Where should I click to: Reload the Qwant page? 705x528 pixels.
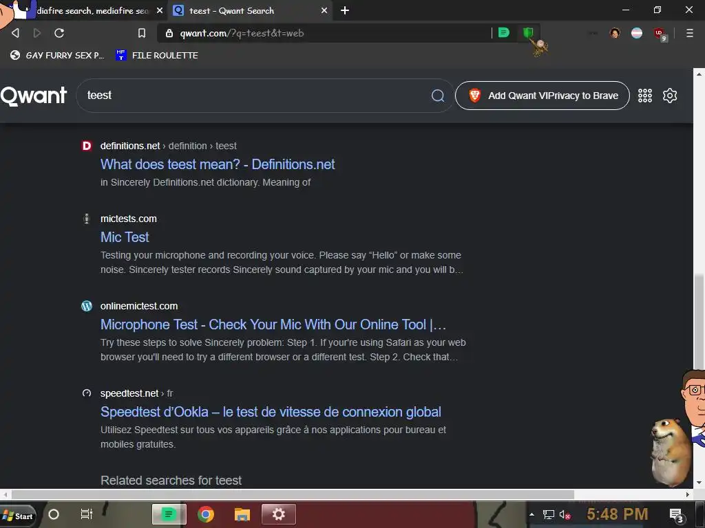59,33
